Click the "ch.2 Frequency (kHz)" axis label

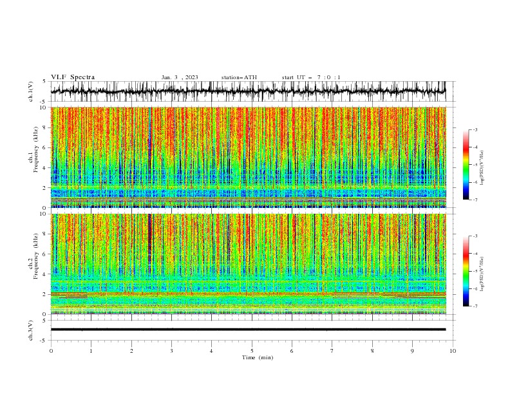pos(33,256)
